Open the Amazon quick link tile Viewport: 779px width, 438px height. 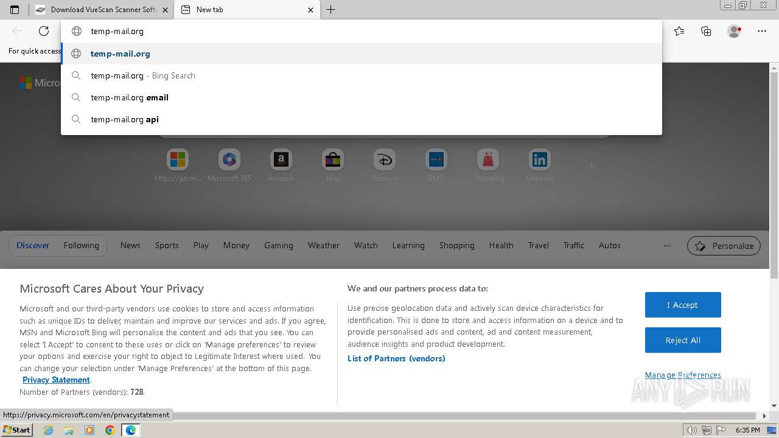point(281,165)
